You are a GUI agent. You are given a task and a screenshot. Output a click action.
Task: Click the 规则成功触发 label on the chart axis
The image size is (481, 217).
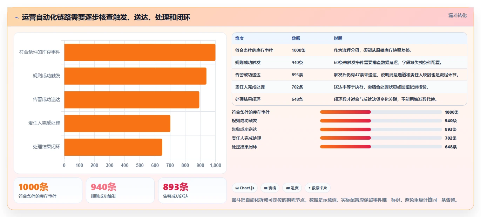point(47,76)
